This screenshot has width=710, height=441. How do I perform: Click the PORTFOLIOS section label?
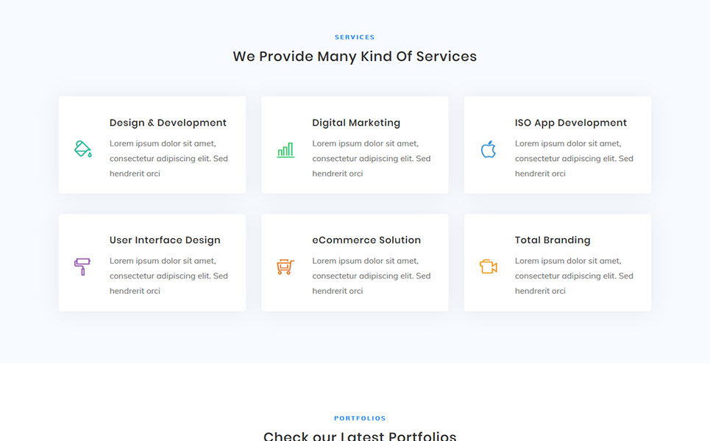coord(360,418)
